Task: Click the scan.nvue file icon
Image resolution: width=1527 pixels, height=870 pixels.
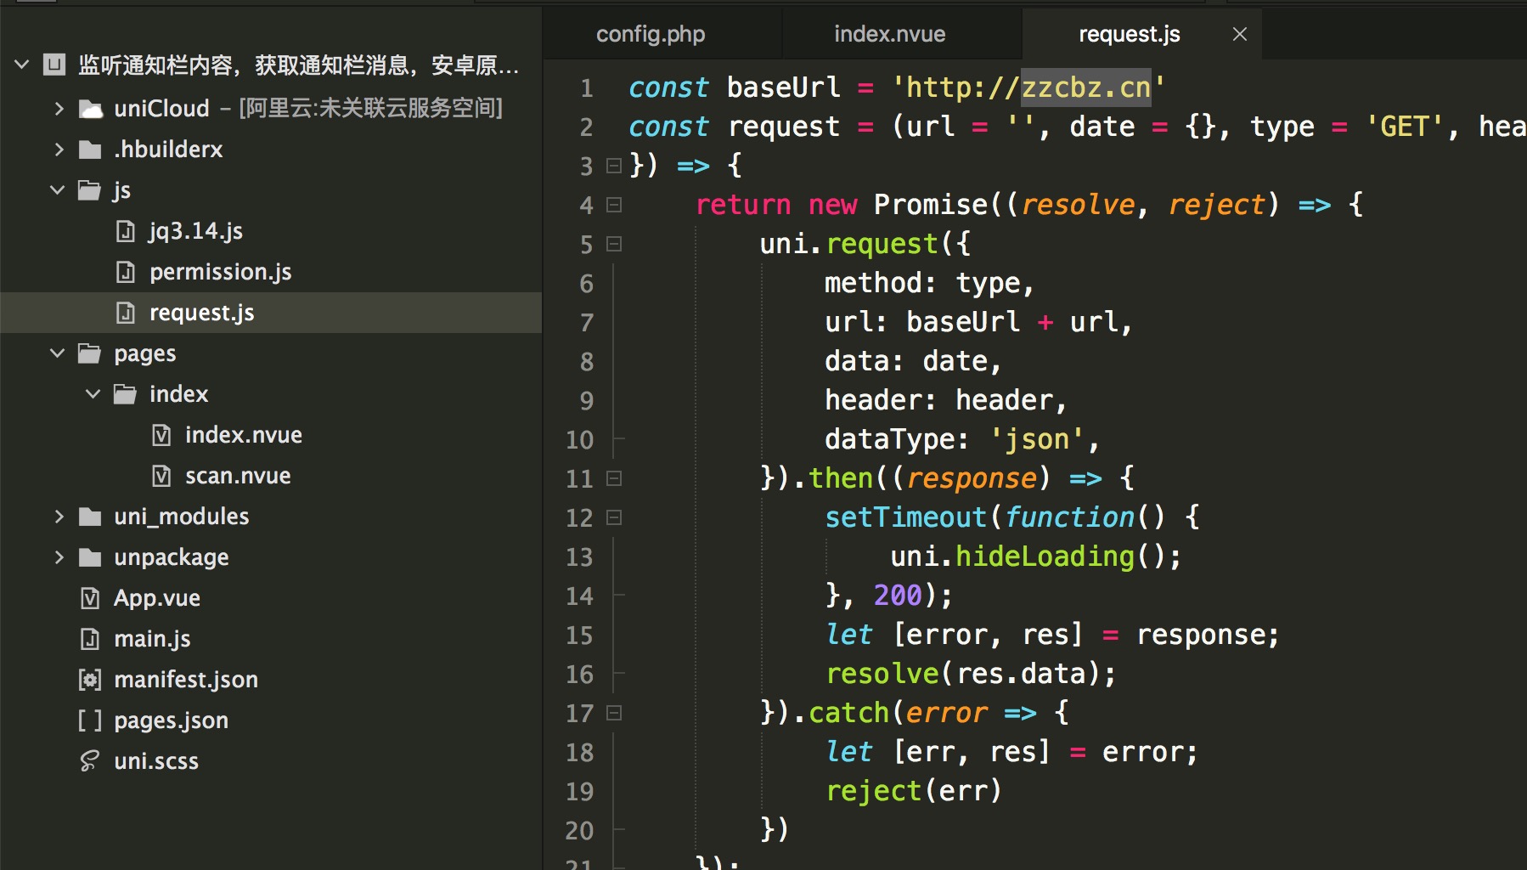Action: click(161, 476)
